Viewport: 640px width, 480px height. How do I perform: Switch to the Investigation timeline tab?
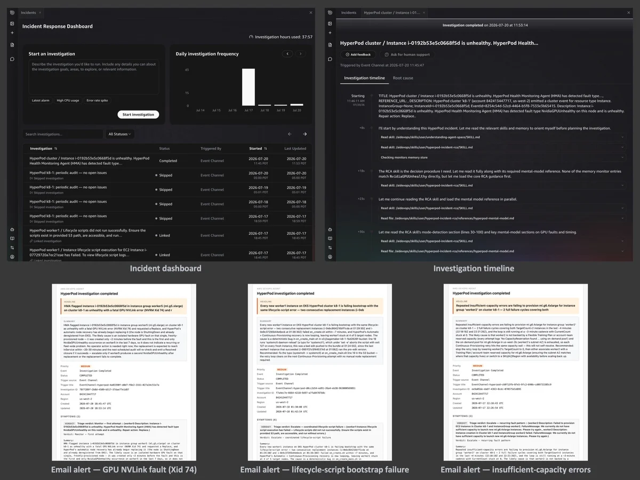[364, 78]
